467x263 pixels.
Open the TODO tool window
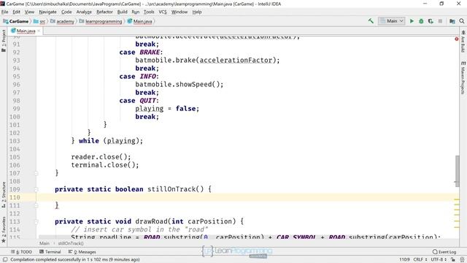coord(21,252)
